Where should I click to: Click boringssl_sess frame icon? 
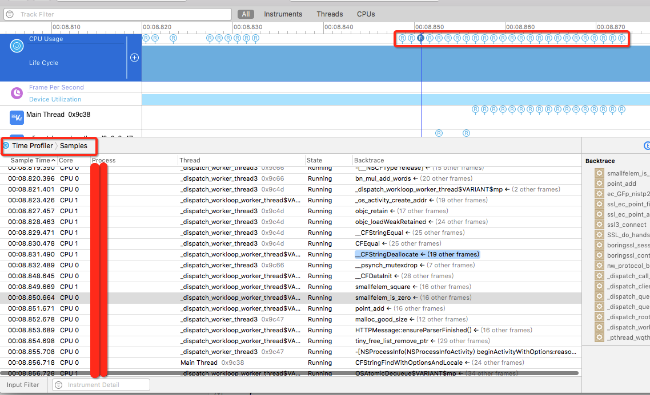point(599,245)
